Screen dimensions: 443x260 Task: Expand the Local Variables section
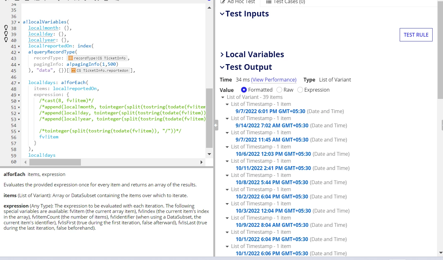pos(222,55)
